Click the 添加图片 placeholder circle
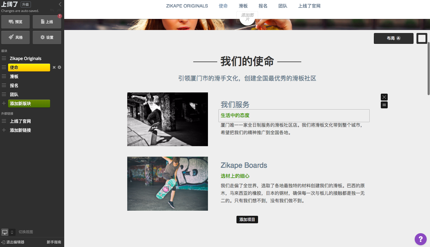The height and width of the screenshot is (247, 430). 247,17
